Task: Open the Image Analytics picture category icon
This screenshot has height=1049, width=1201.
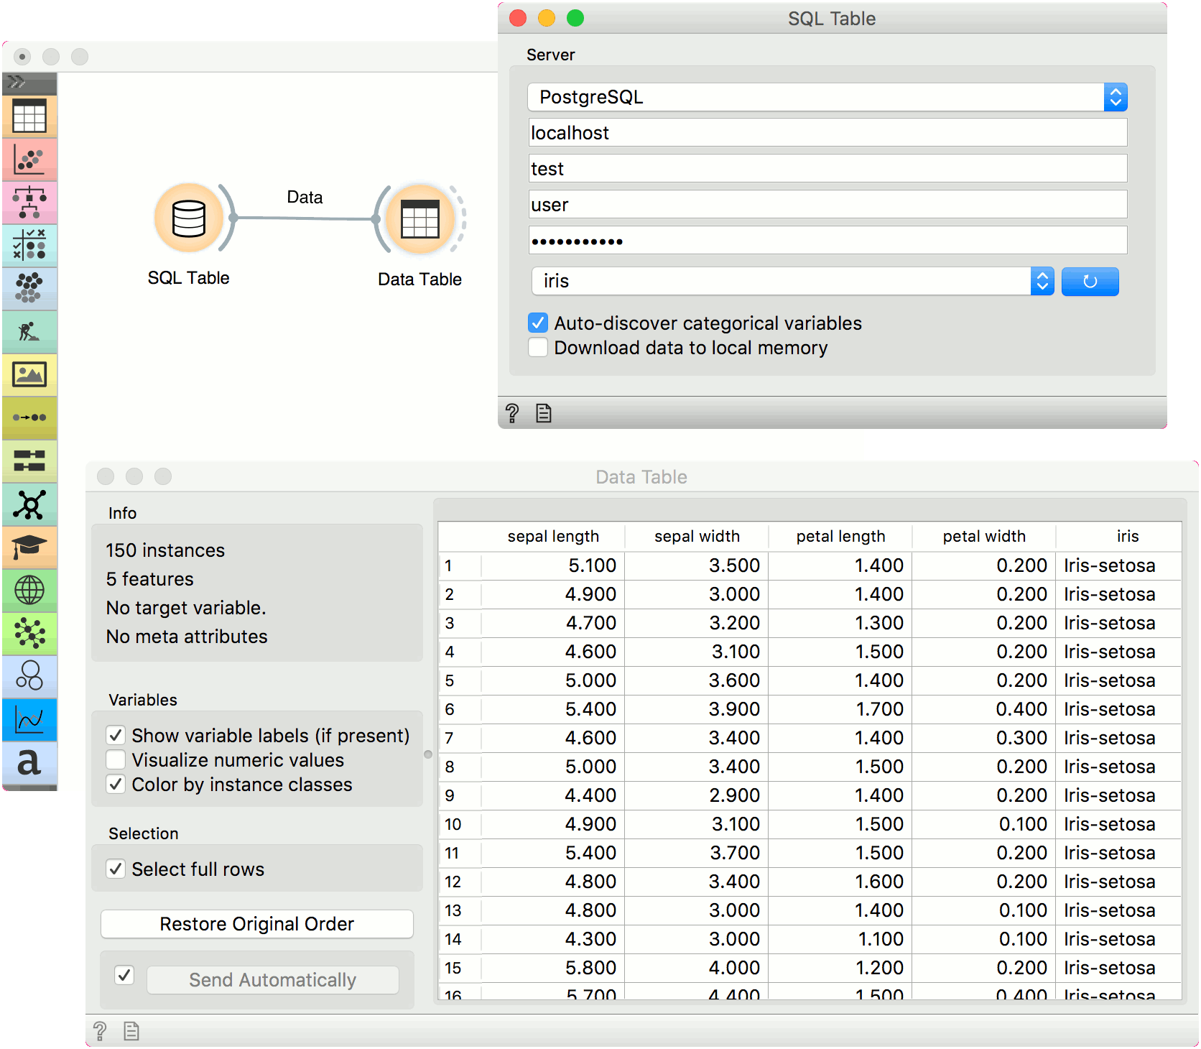Action: (x=29, y=374)
